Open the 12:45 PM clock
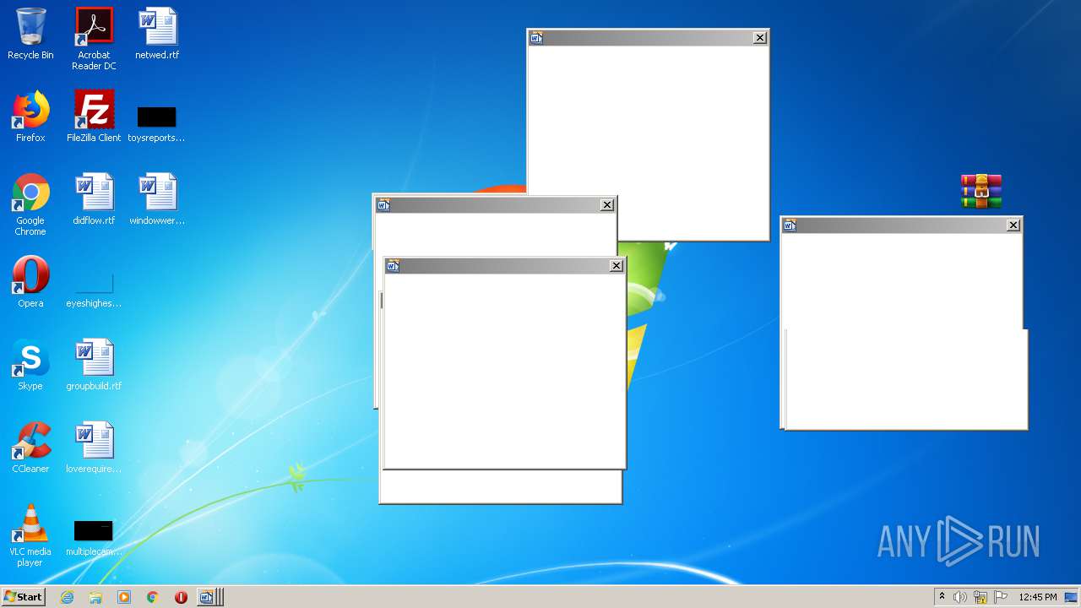Screen dimensions: 1081x608 1038,597
